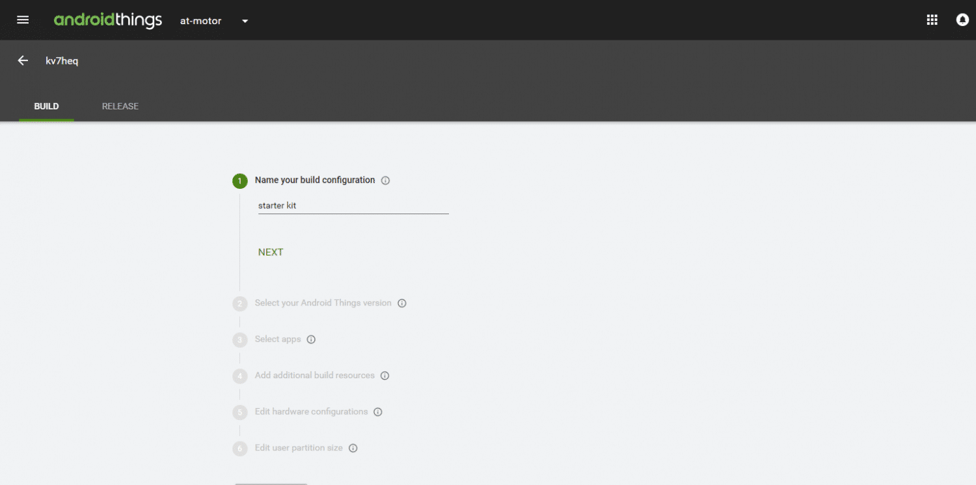Open the hamburger navigation menu
This screenshot has height=485, width=976.
23,20
